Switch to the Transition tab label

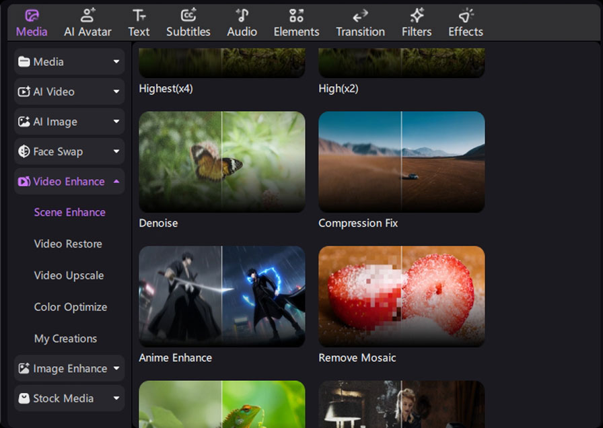click(x=360, y=32)
